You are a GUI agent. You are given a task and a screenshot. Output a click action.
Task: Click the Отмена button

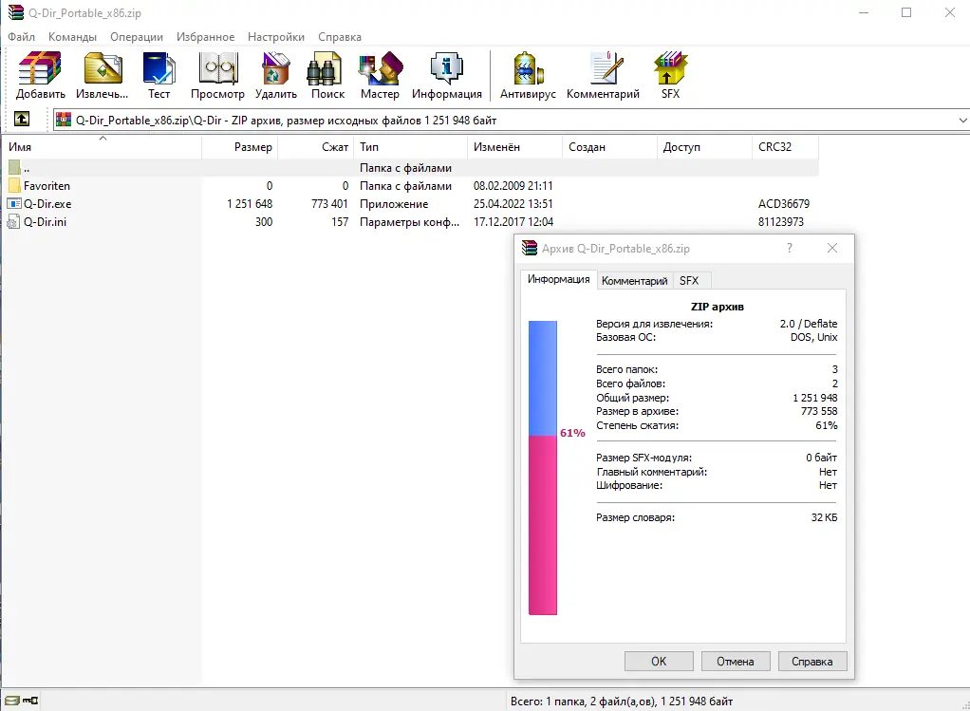click(736, 661)
